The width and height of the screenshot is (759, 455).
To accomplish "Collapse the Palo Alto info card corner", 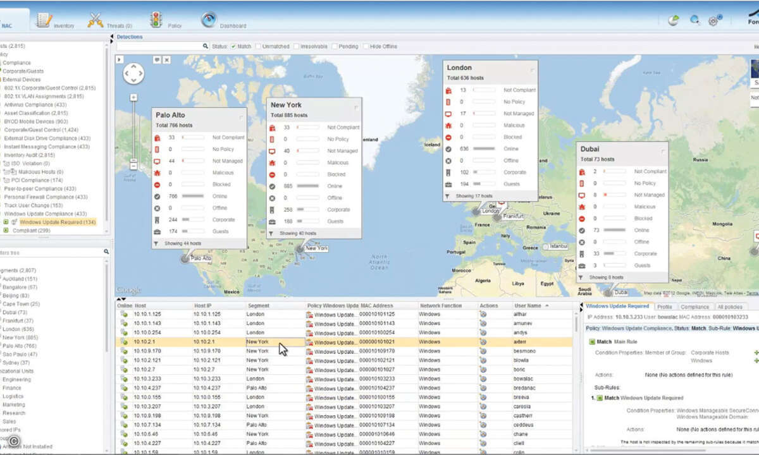I will pyautogui.click(x=241, y=116).
